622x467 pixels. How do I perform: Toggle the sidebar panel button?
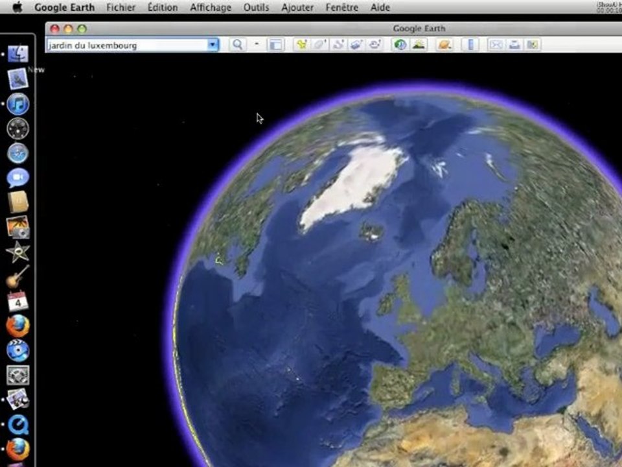[x=276, y=45]
